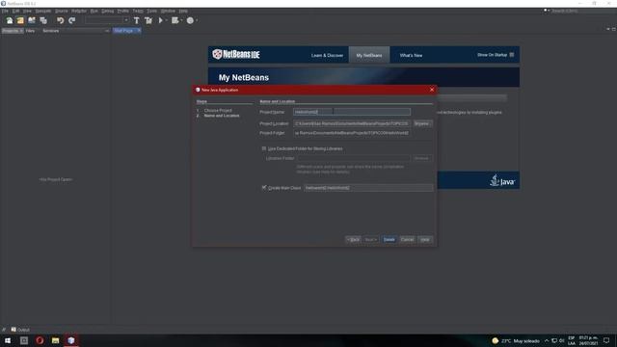Click Browse next to Project Location
617x347 pixels.
[x=422, y=123]
